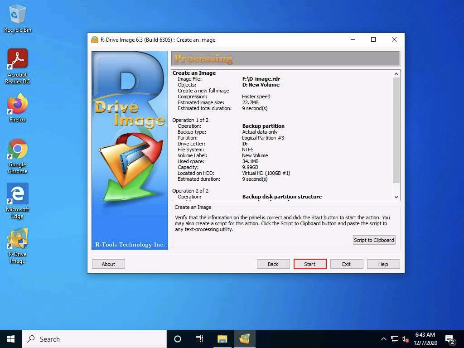Viewport: 464px width, 348px height.
Task: Open the Recycle Bin desktop icon
Action: coord(18,19)
